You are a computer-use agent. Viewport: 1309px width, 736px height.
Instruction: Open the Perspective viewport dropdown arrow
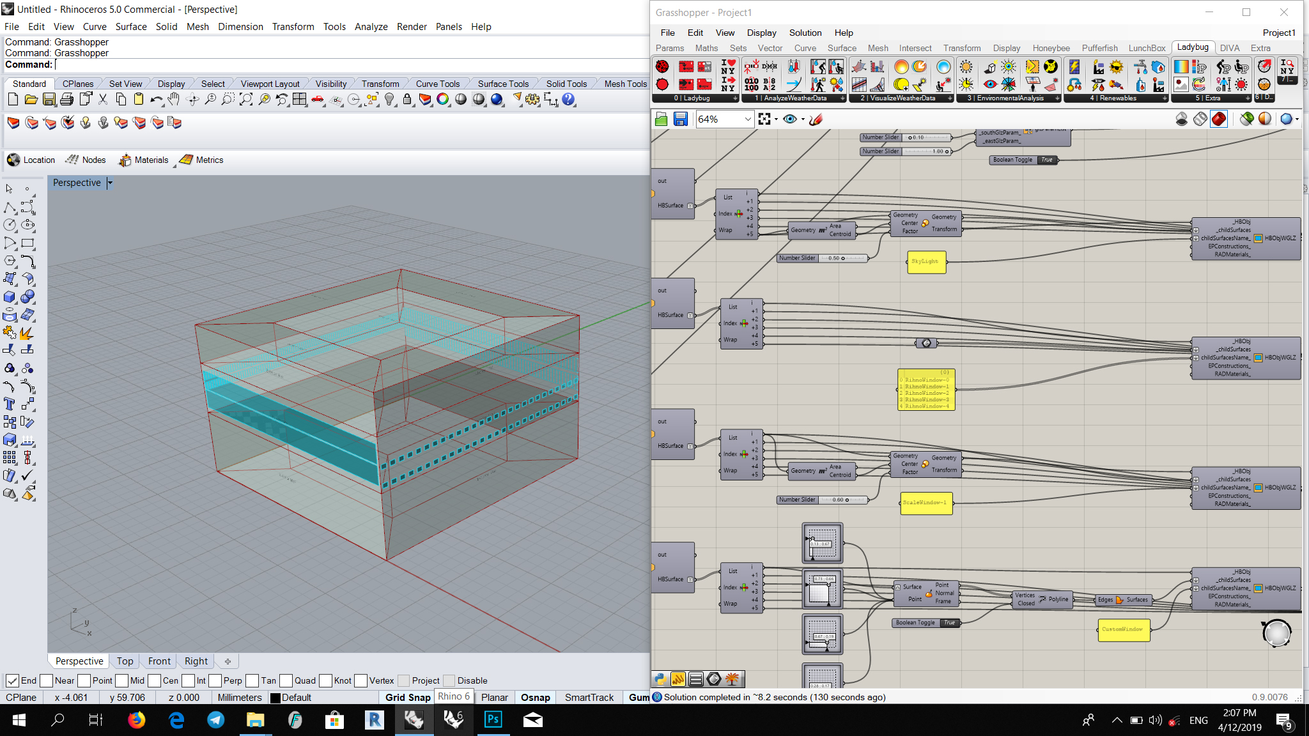[x=110, y=183]
